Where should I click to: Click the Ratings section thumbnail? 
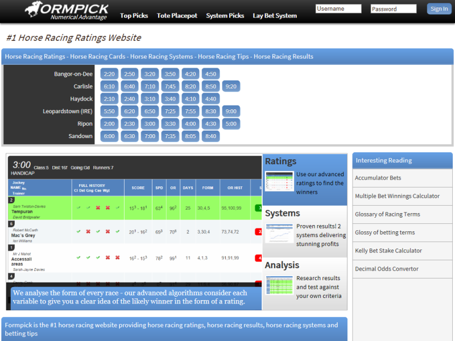coord(279,181)
